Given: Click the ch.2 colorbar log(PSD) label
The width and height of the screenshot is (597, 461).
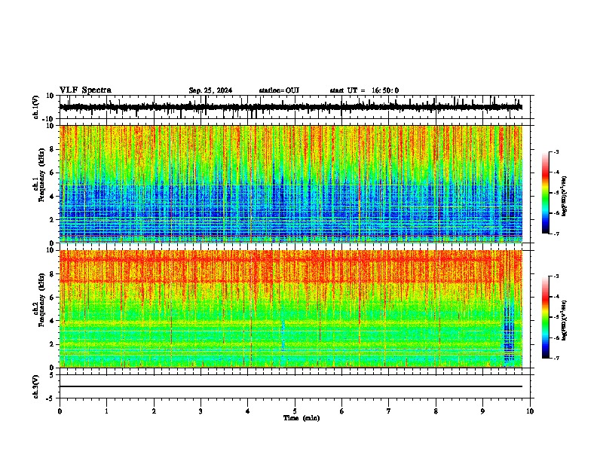Looking at the screenshot, I should pos(565,320).
